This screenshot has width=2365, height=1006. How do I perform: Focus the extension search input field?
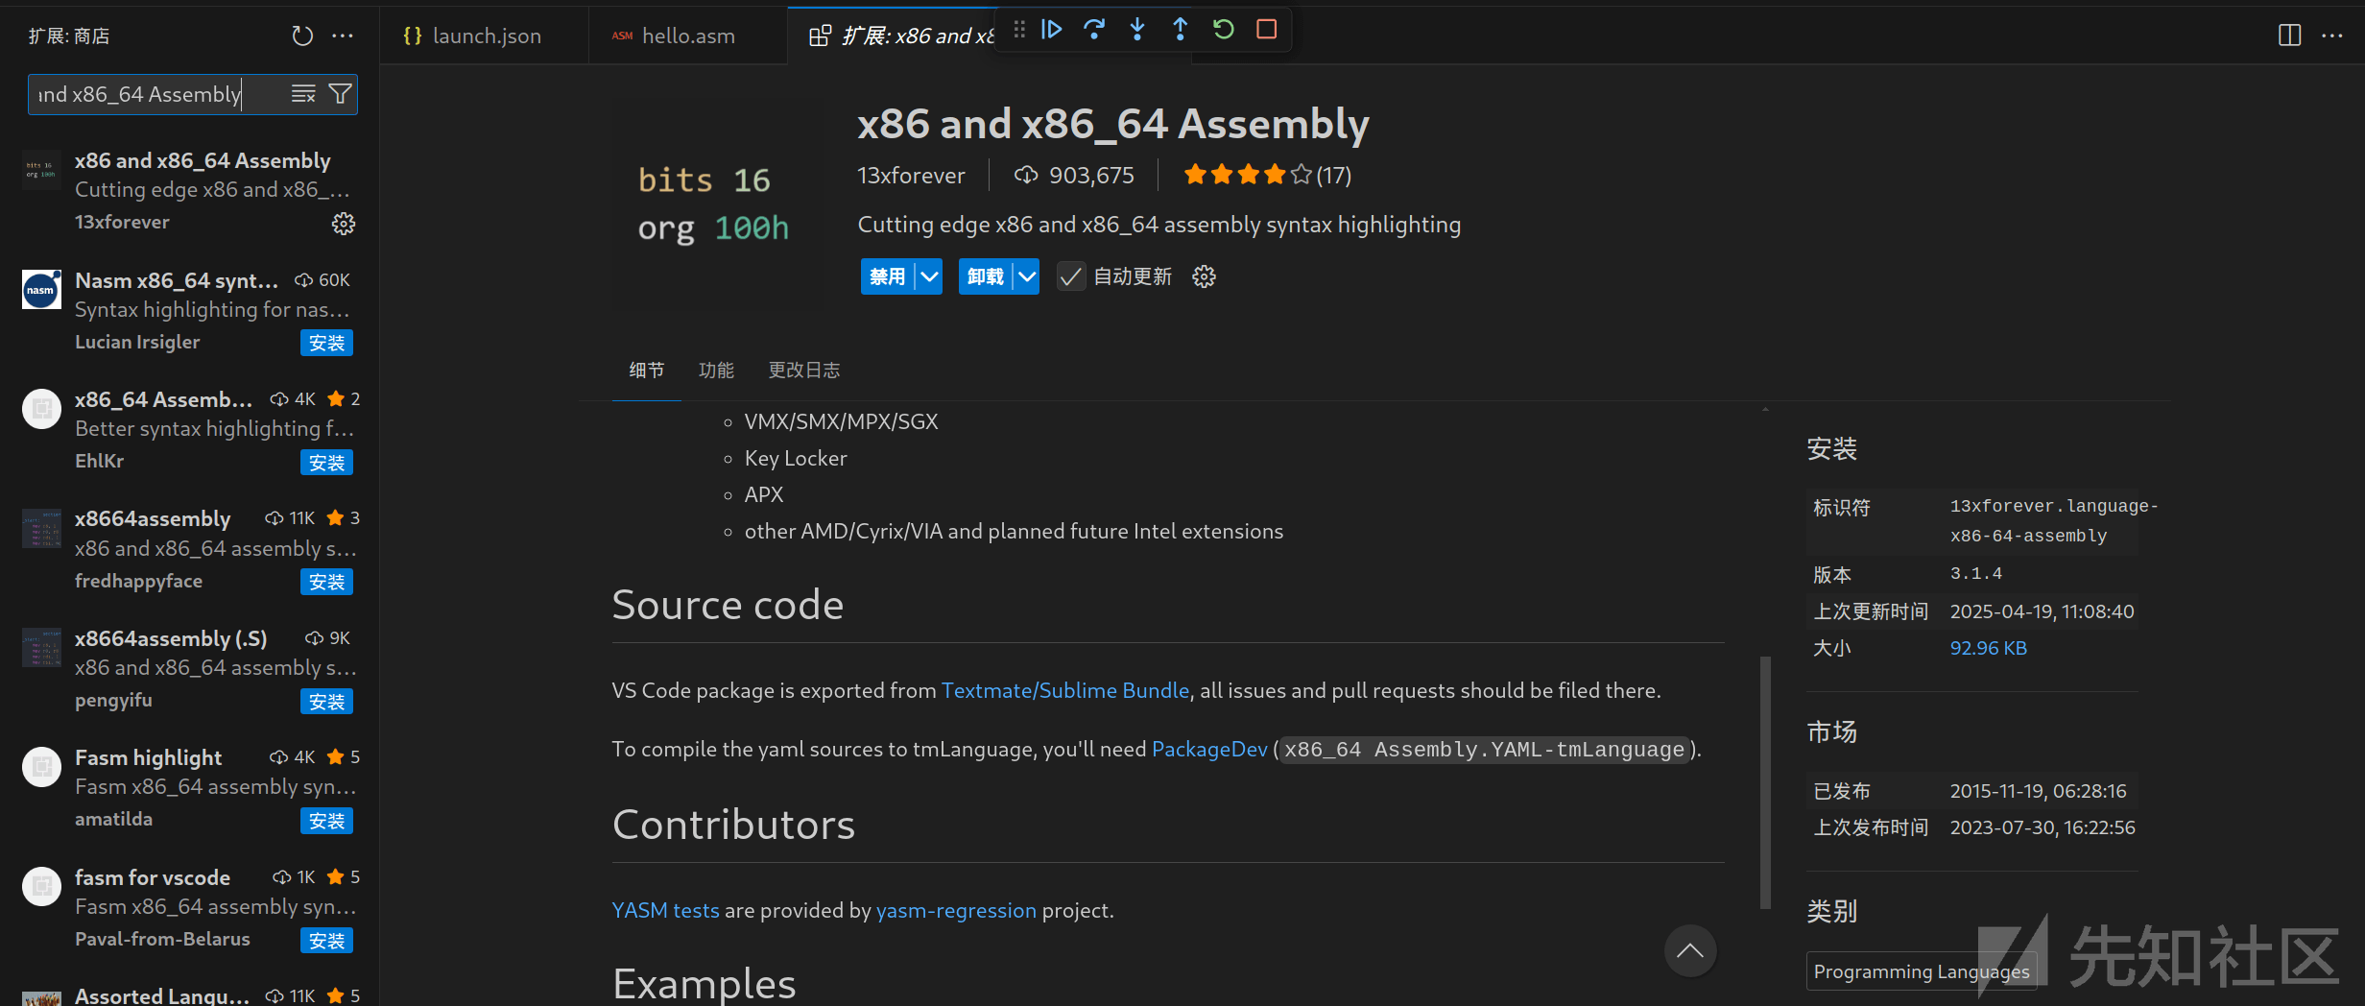point(158,94)
